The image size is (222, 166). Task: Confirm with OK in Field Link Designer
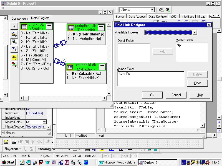(x=152, y=95)
